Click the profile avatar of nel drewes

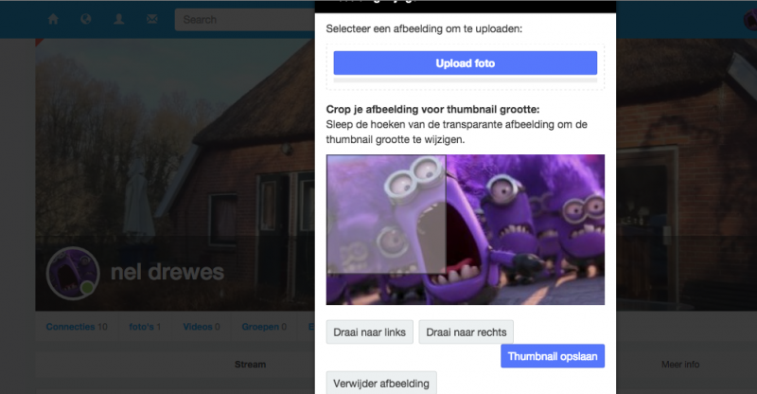(73, 273)
